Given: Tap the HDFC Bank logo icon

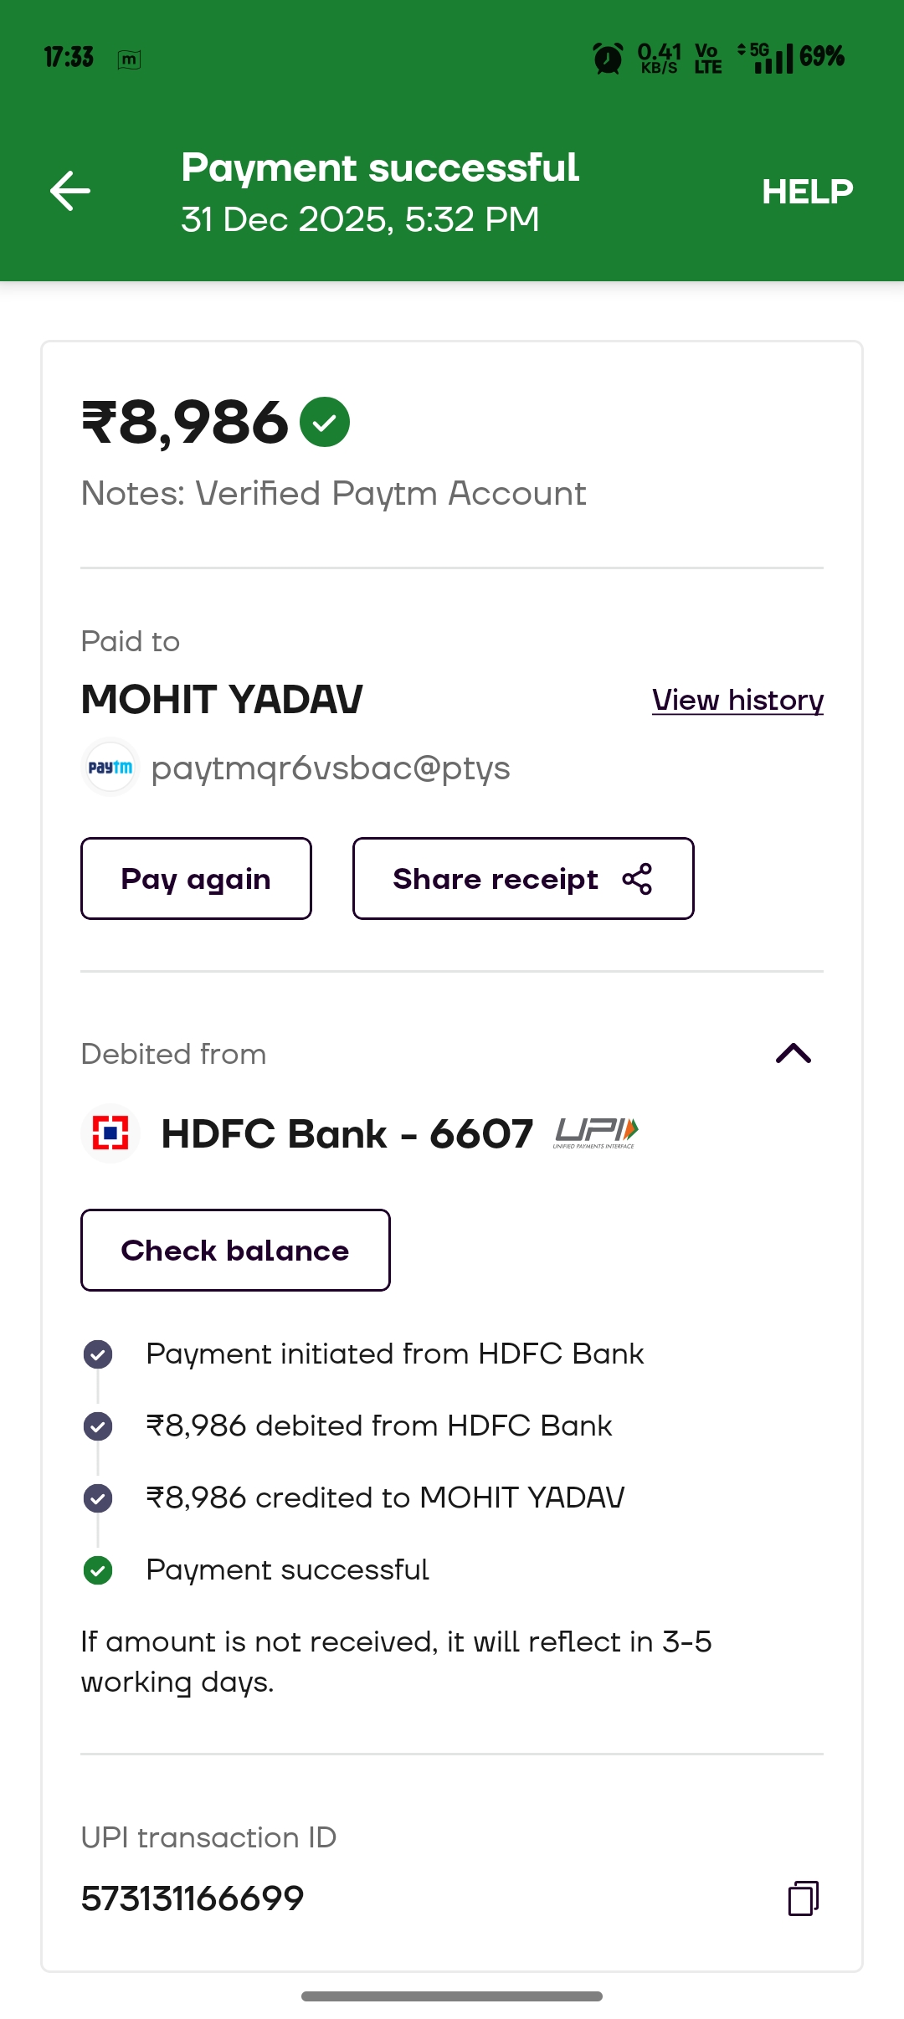Looking at the screenshot, I should 110,1133.
